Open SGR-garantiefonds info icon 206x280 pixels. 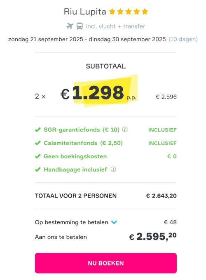[x=125, y=129]
